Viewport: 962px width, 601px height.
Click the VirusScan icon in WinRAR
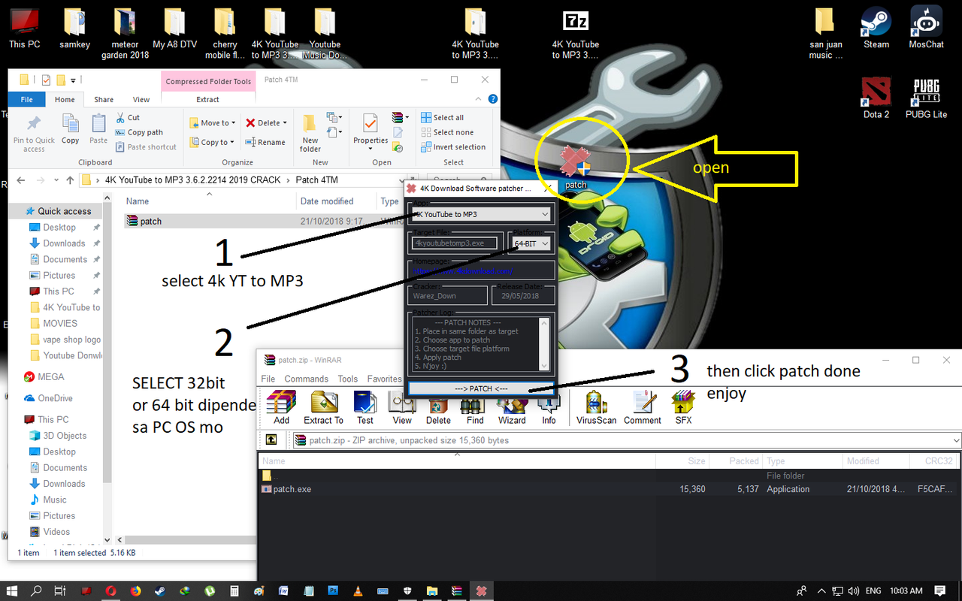[596, 408]
